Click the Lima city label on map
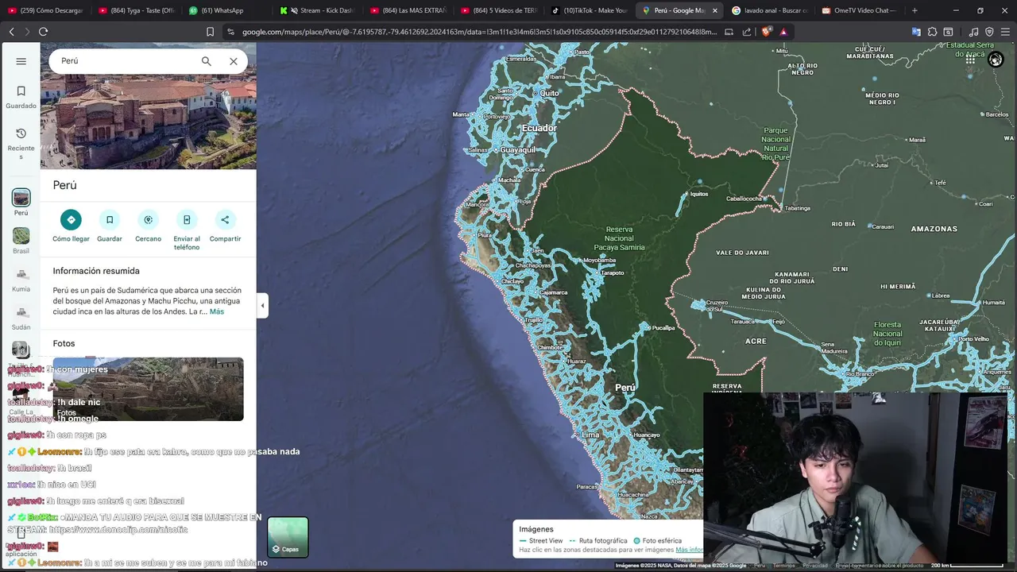1017x572 pixels. [x=590, y=435]
